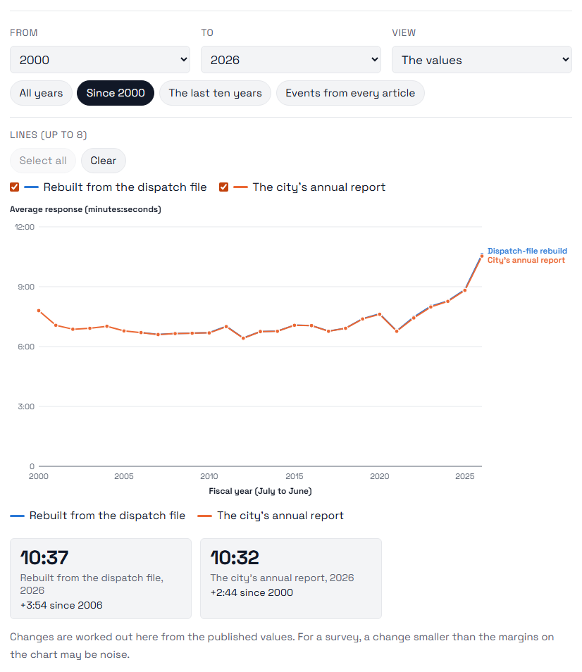Open the FROM year dropdown
This screenshot has width=582, height=672.
pos(100,60)
